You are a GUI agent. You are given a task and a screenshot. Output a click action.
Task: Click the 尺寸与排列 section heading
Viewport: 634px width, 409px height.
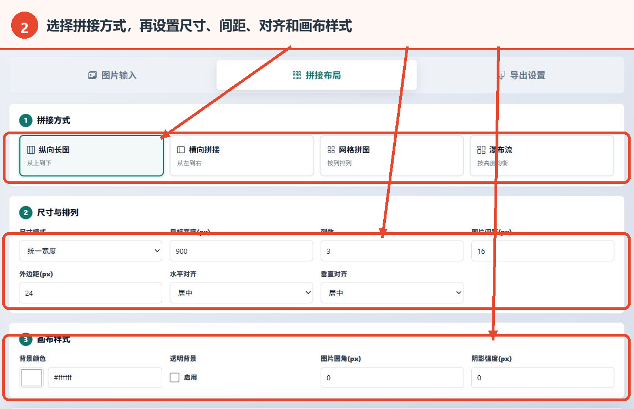pos(58,212)
